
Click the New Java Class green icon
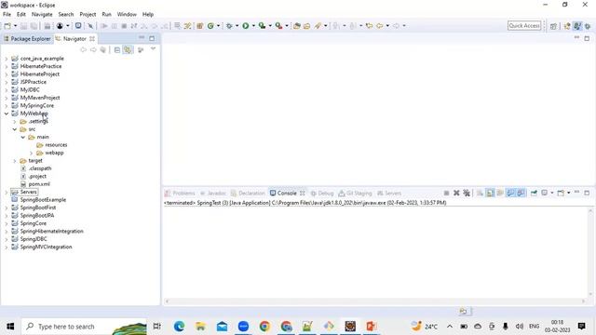[210, 26]
